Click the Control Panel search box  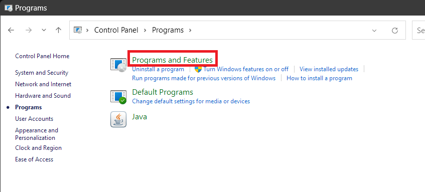[x=418, y=30]
